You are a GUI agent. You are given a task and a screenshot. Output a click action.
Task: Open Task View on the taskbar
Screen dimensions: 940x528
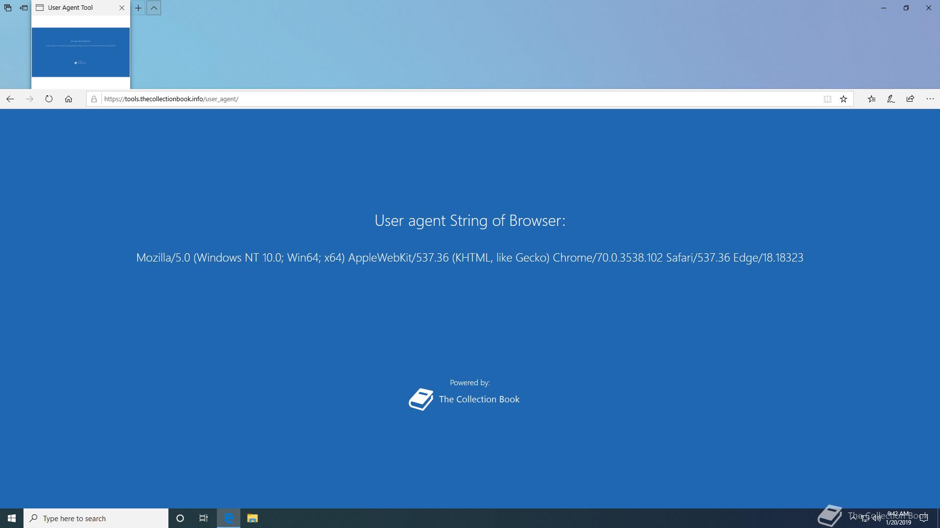(204, 518)
